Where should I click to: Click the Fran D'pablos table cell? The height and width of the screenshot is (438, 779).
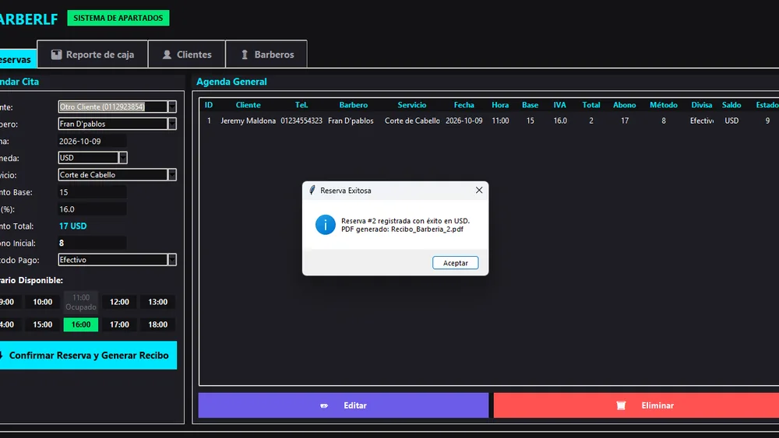point(351,121)
